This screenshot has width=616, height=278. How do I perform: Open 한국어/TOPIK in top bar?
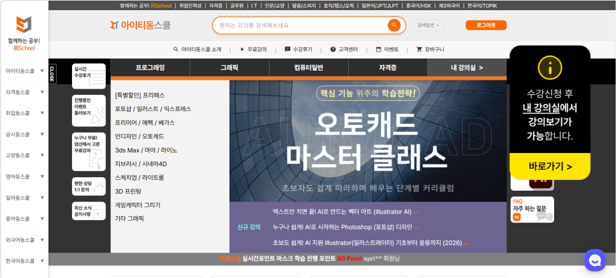482,6
